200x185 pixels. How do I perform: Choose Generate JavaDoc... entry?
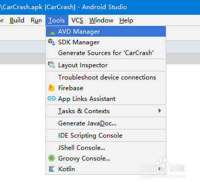point(106,123)
